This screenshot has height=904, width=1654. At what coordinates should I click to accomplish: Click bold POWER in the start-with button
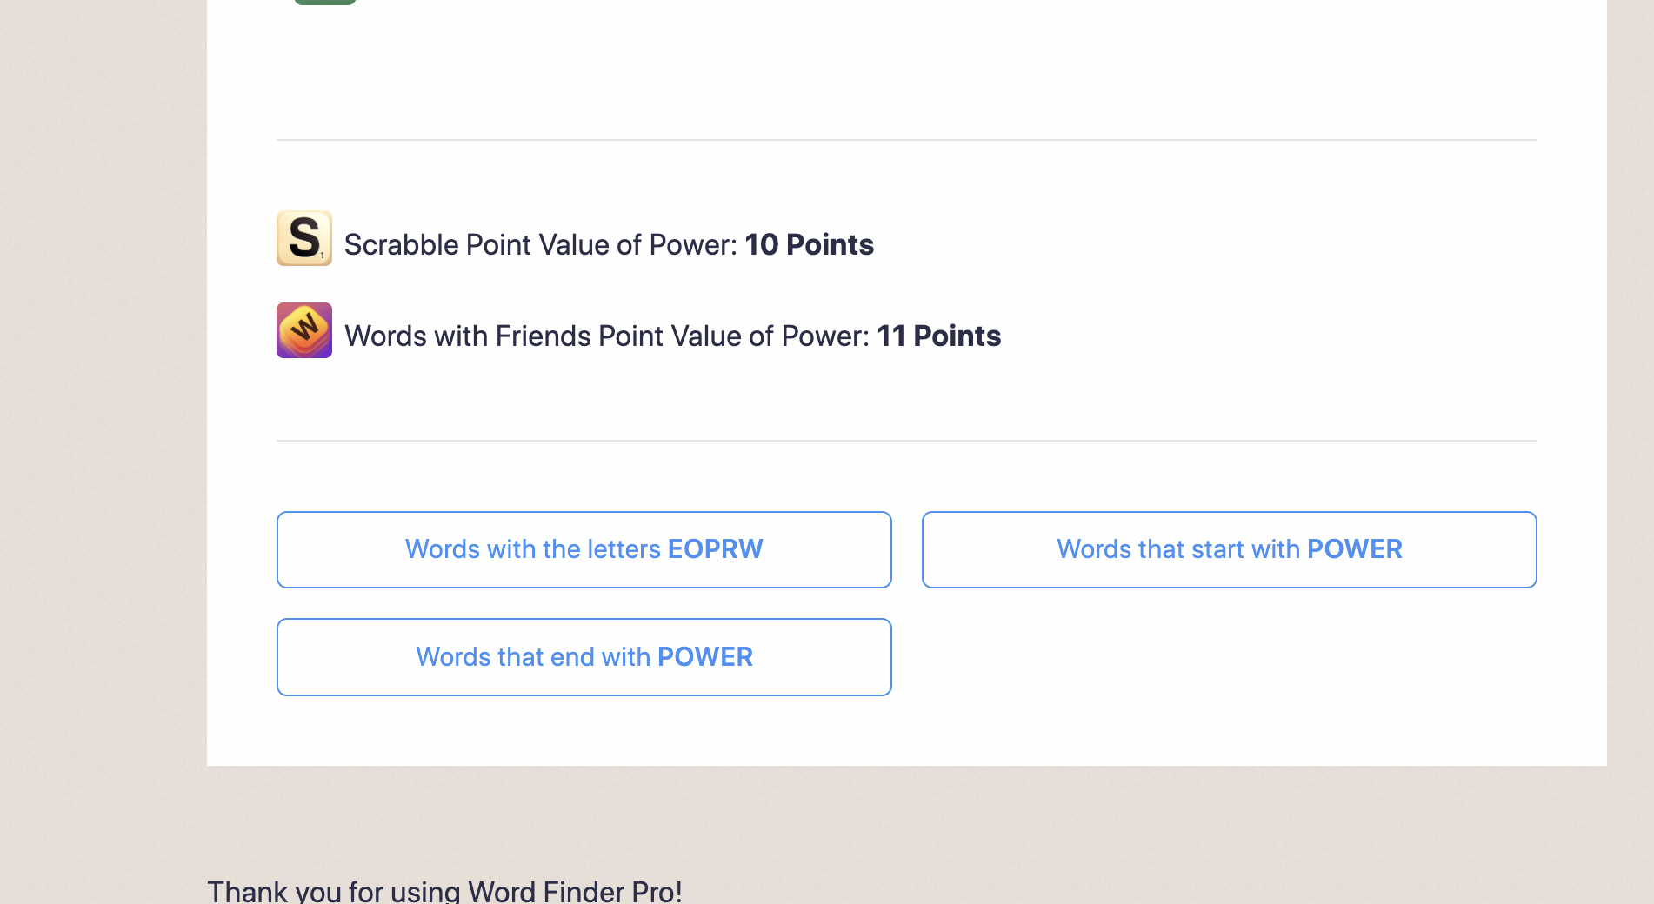pos(1355,549)
